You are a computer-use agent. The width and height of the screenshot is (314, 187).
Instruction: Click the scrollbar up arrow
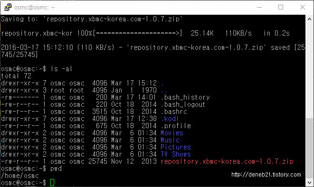(309, 19)
